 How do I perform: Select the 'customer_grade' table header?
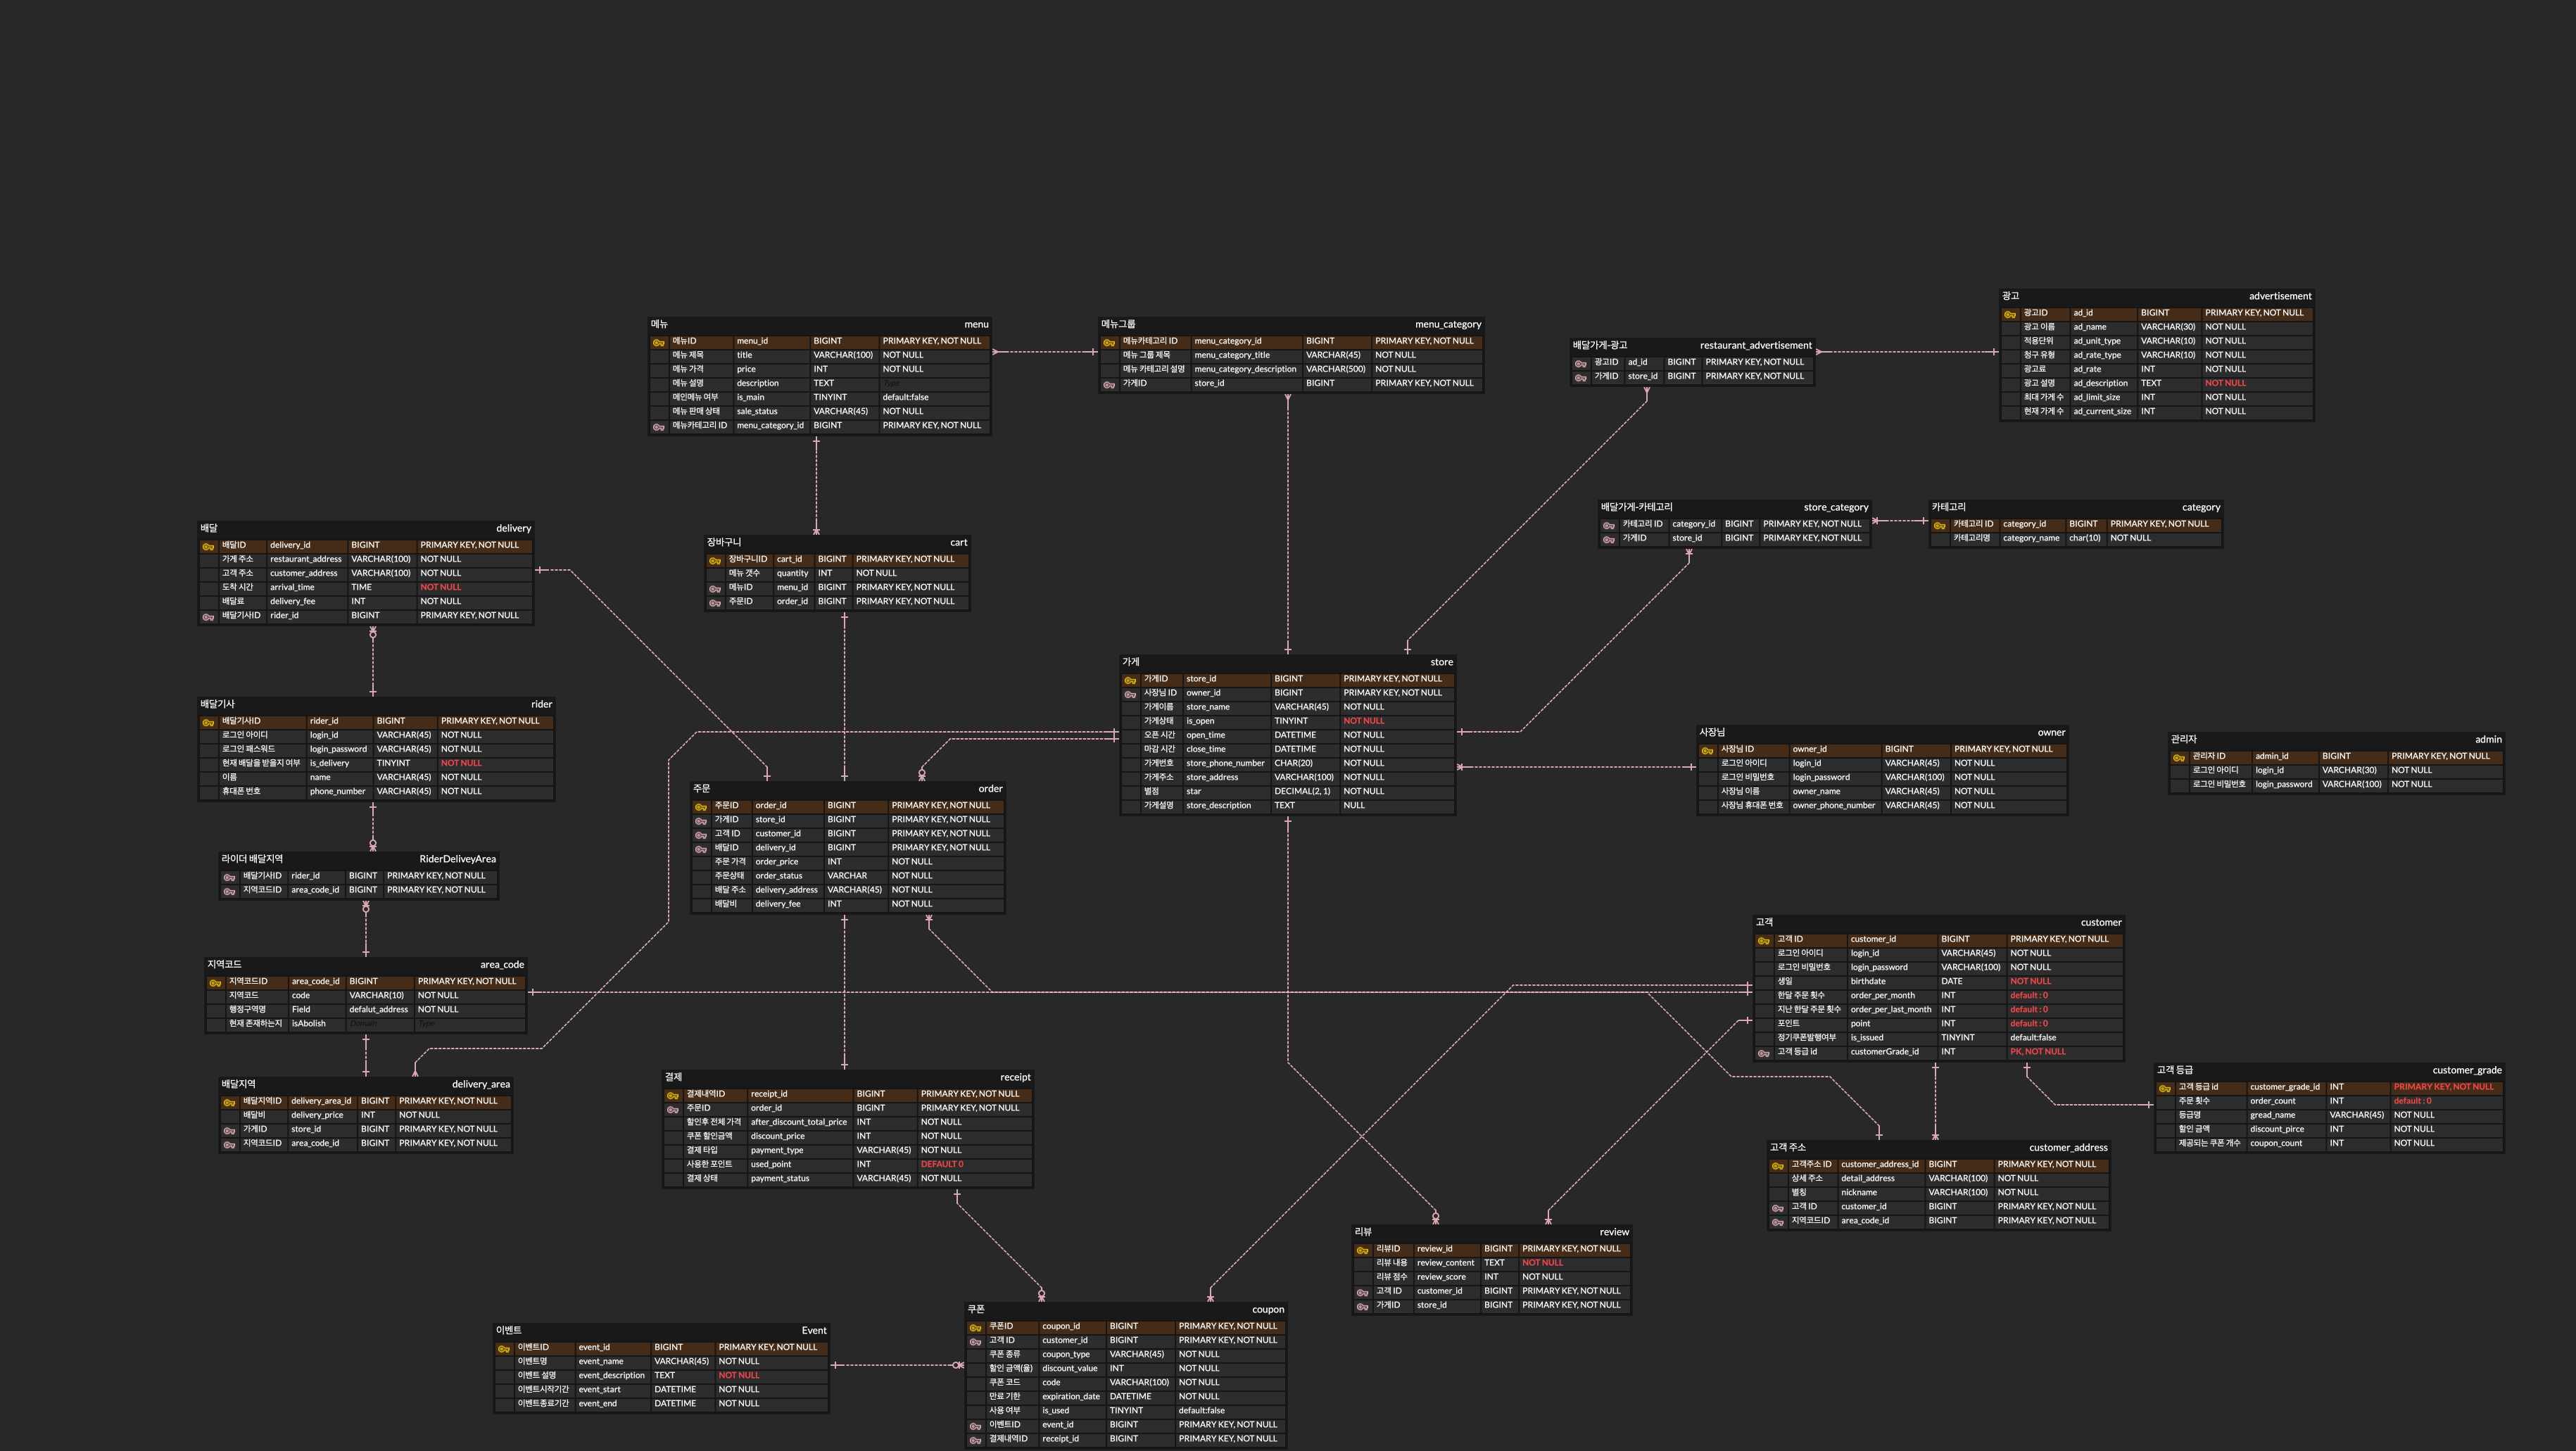(2466, 1070)
